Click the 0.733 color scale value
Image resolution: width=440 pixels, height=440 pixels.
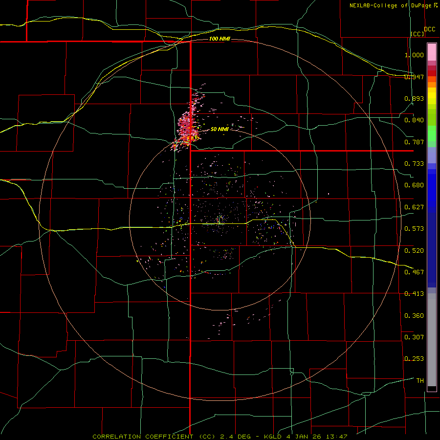(x=414, y=164)
